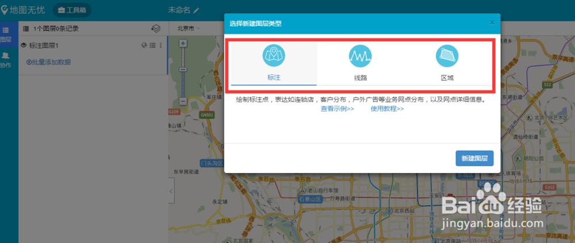Collapse the left panel with arrow handle
This screenshot has height=243, width=575.
click(x=171, y=191)
